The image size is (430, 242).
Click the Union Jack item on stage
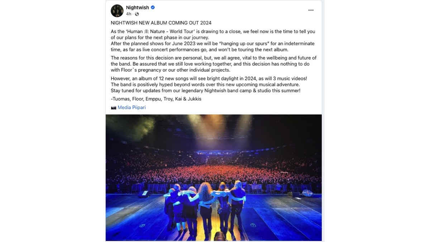tap(307, 193)
